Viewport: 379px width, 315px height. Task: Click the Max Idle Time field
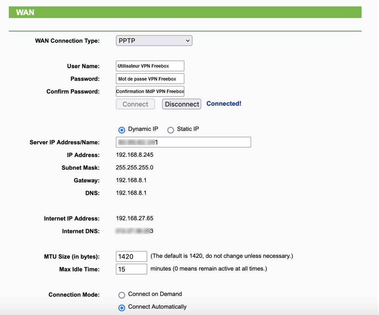click(131, 269)
